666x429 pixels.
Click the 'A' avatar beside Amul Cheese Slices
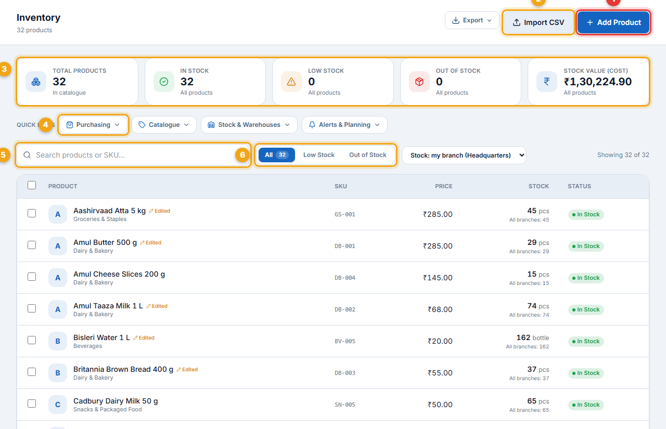(x=58, y=278)
